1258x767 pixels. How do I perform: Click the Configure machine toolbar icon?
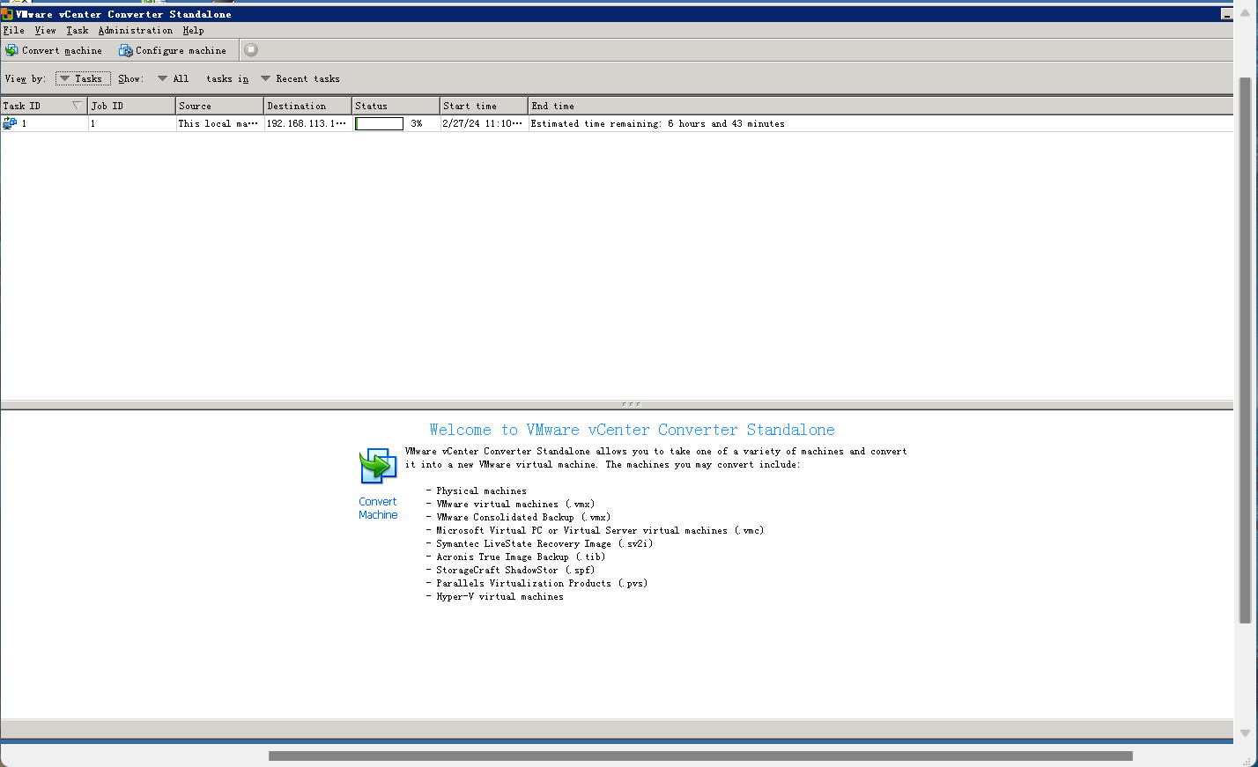[126, 50]
